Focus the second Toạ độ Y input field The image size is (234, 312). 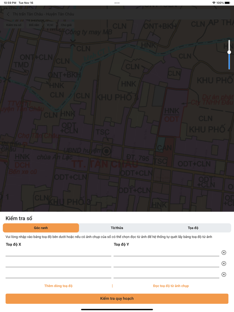click(166, 263)
